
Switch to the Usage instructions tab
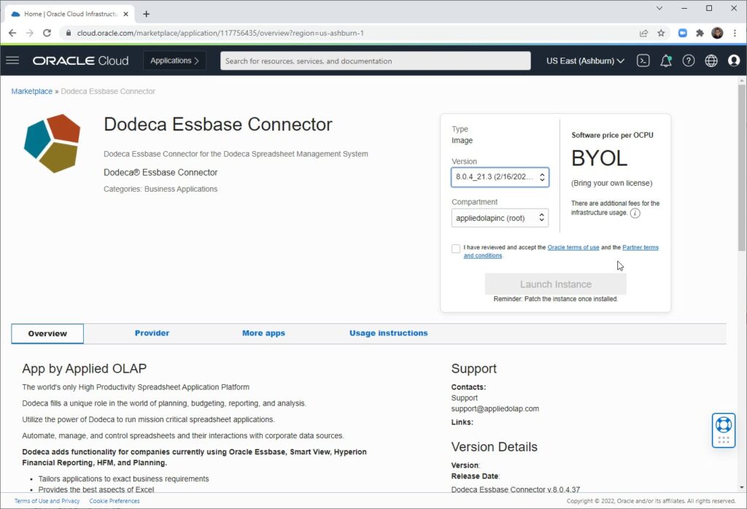point(388,333)
